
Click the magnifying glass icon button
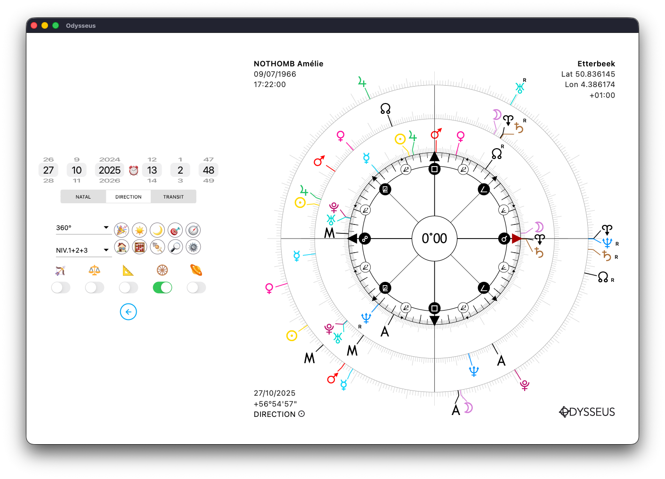click(175, 247)
